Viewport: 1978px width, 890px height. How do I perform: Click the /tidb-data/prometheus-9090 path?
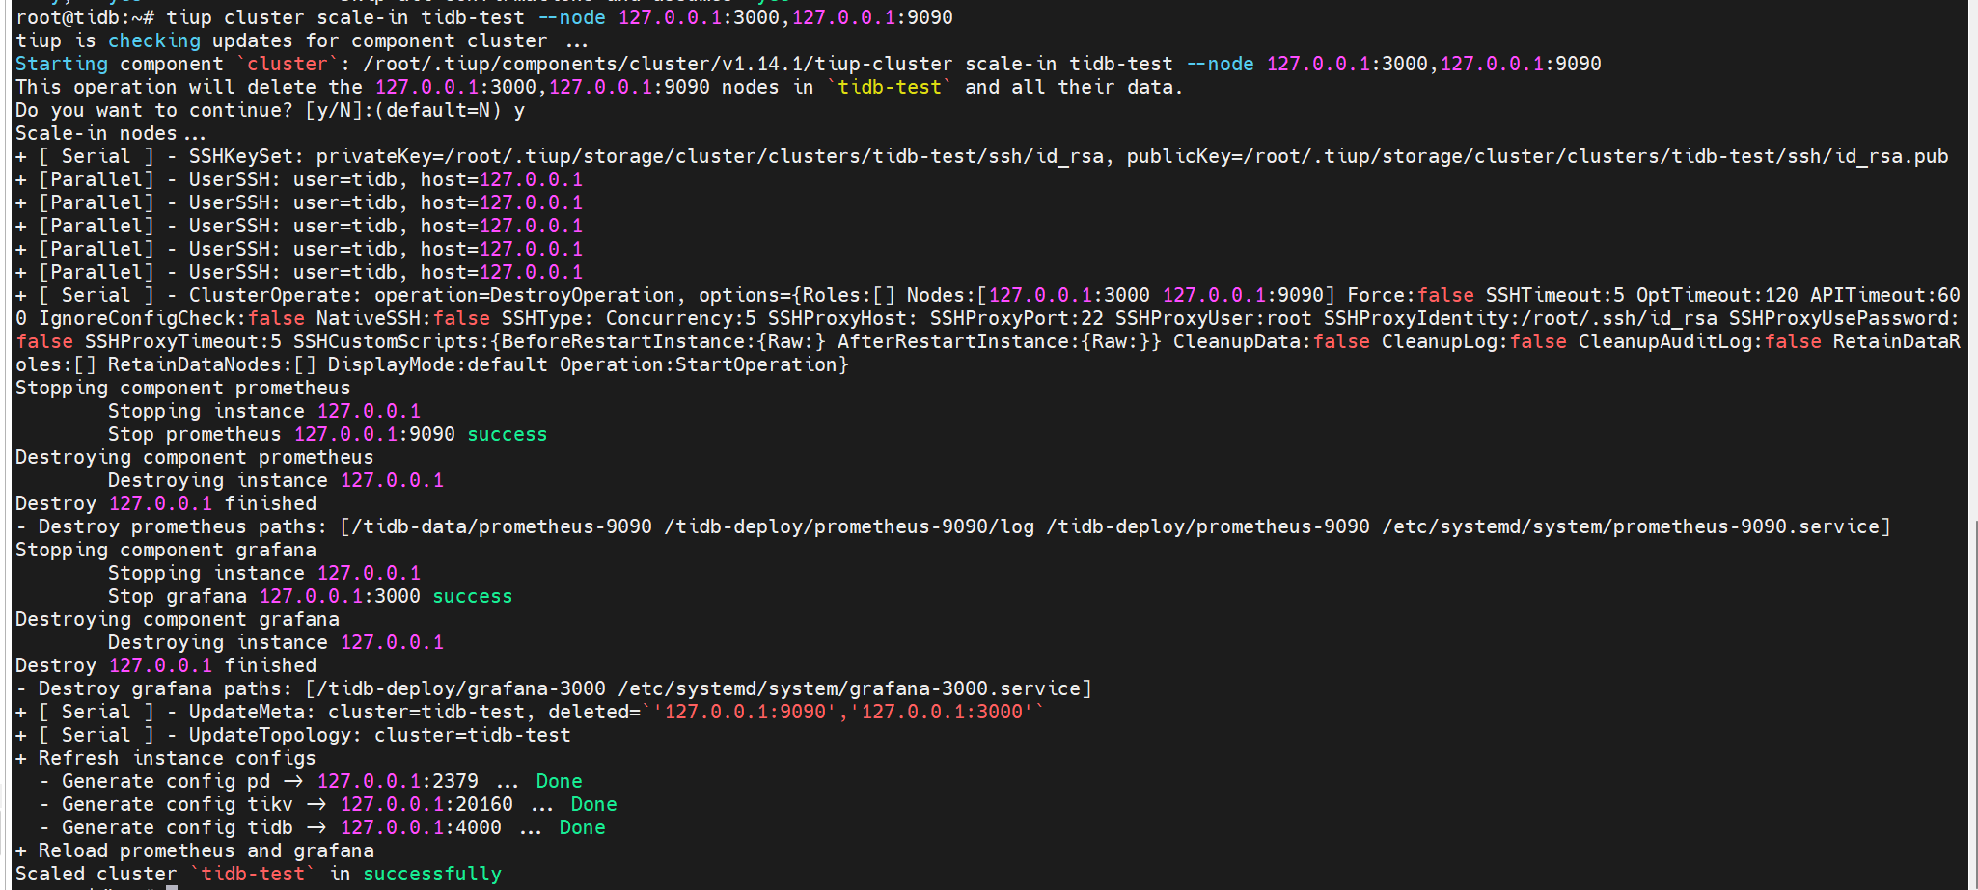pyautogui.click(x=502, y=526)
